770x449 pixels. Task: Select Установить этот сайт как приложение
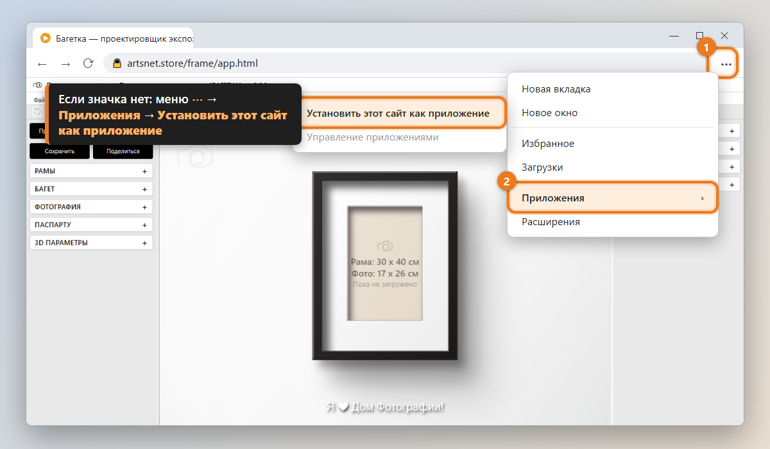pos(398,114)
